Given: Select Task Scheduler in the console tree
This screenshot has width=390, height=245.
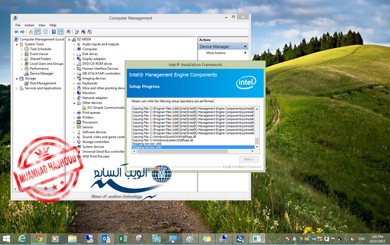Looking at the screenshot, I should pyautogui.click(x=41, y=49).
